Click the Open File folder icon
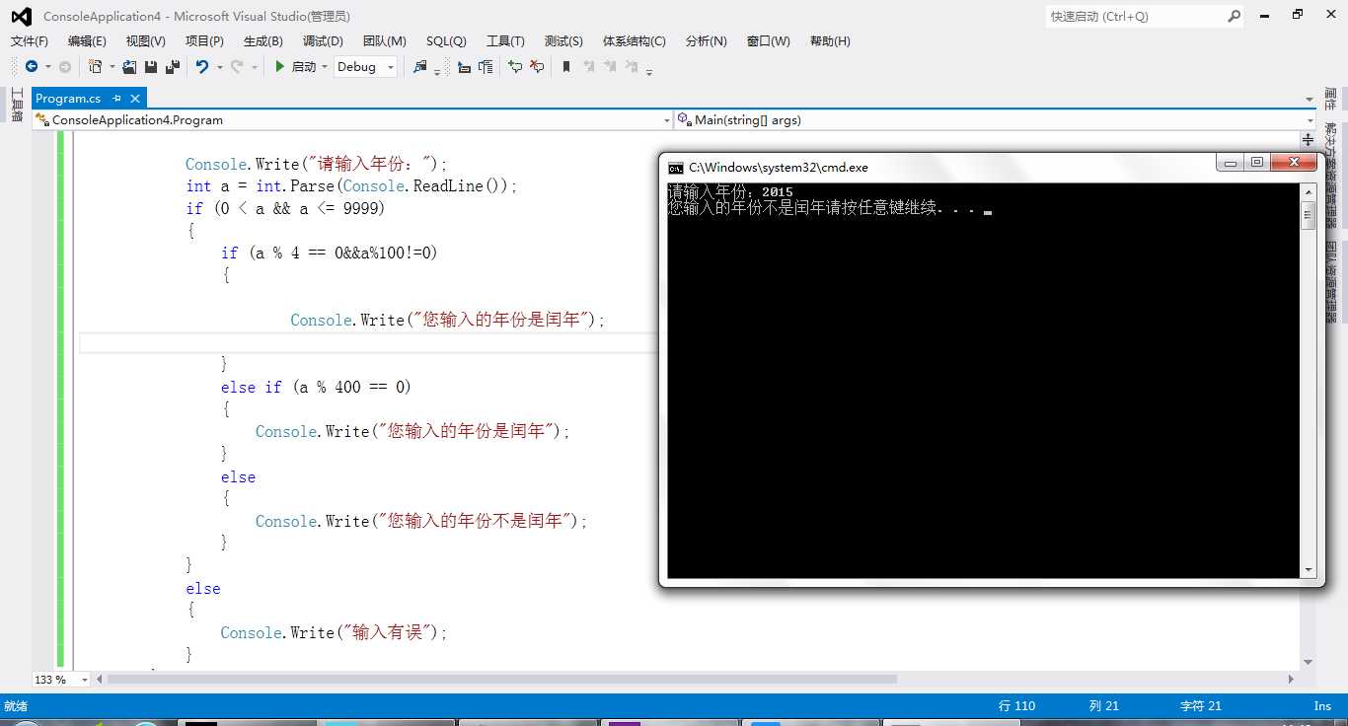 [129, 67]
